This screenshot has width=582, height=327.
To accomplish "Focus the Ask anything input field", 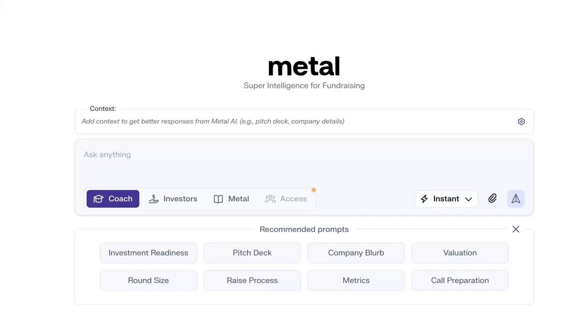I will [x=304, y=163].
